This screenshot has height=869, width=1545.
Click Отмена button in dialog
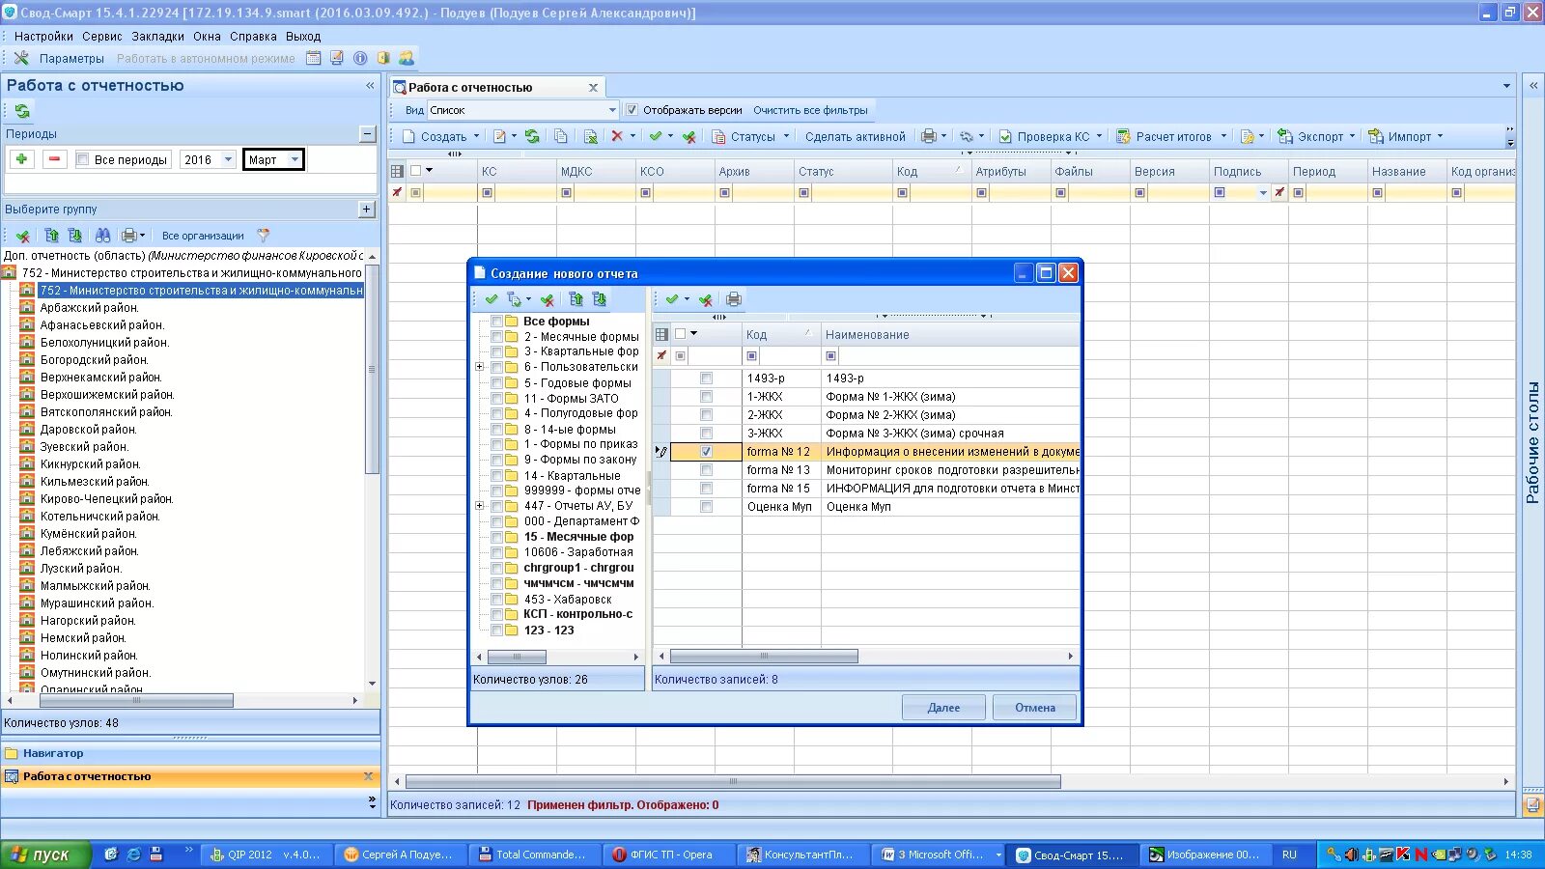pyautogui.click(x=1035, y=708)
